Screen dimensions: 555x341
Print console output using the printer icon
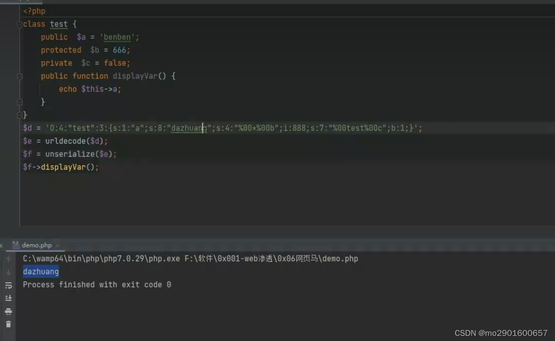click(8, 311)
